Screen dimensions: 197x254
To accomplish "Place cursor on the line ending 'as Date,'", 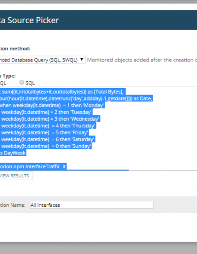I will tap(76, 98).
